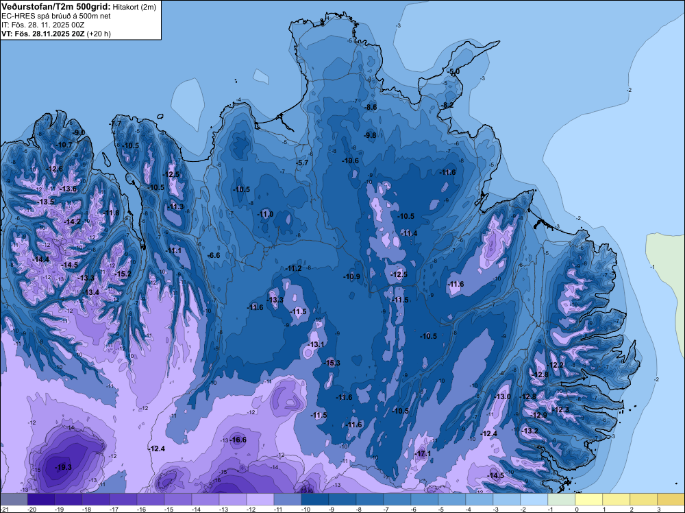Click the -14.2 temperature value
The height and width of the screenshot is (513, 685).
click(x=72, y=222)
